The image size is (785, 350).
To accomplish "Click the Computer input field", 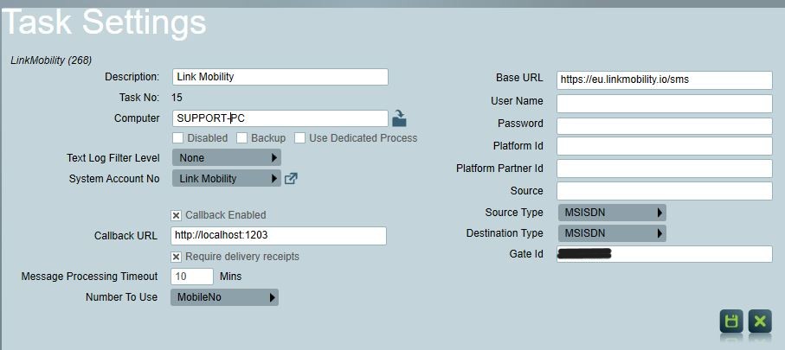I will coord(280,118).
